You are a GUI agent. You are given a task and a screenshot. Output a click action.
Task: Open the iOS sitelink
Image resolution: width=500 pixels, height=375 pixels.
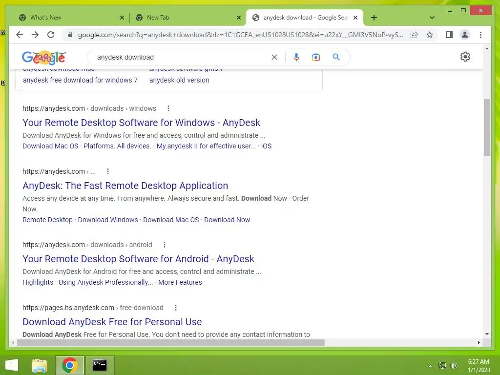266,146
